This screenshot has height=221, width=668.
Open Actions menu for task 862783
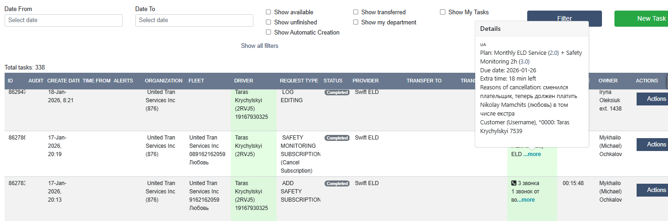652,190
